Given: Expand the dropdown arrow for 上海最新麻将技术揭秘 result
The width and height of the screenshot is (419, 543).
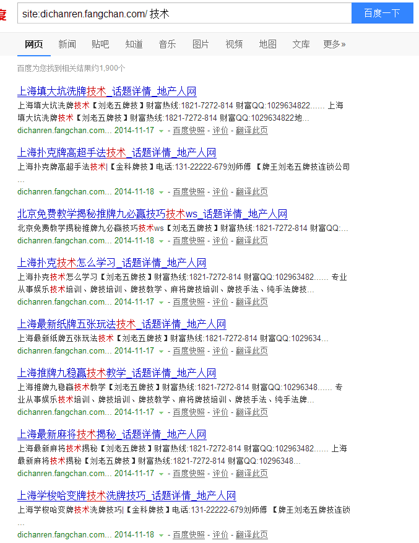Looking at the screenshot, I should click(x=161, y=474).
